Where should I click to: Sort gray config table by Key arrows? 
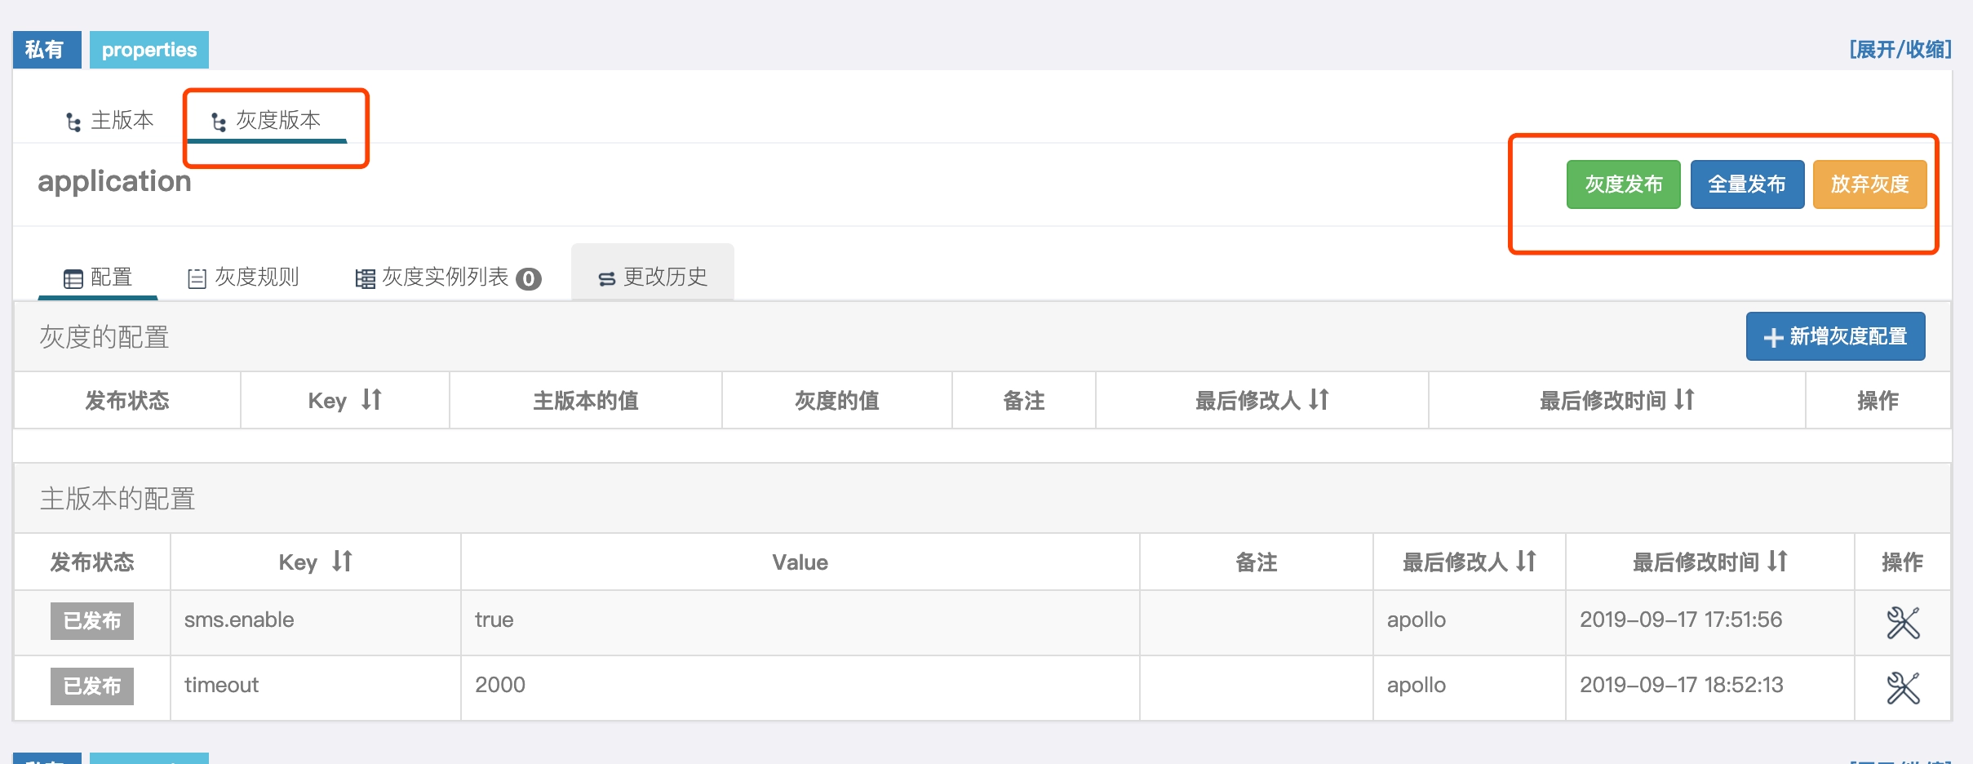[372, 399]
